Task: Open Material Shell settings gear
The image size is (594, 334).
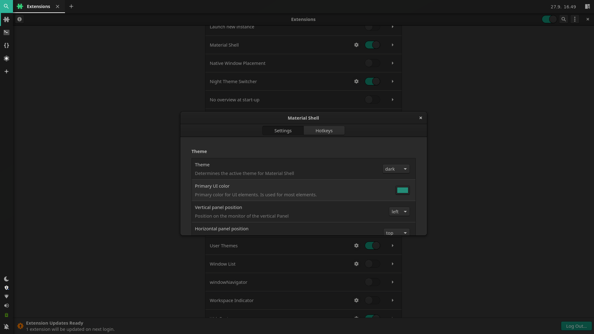Action: pyautogui.click(x=356, y=45)
